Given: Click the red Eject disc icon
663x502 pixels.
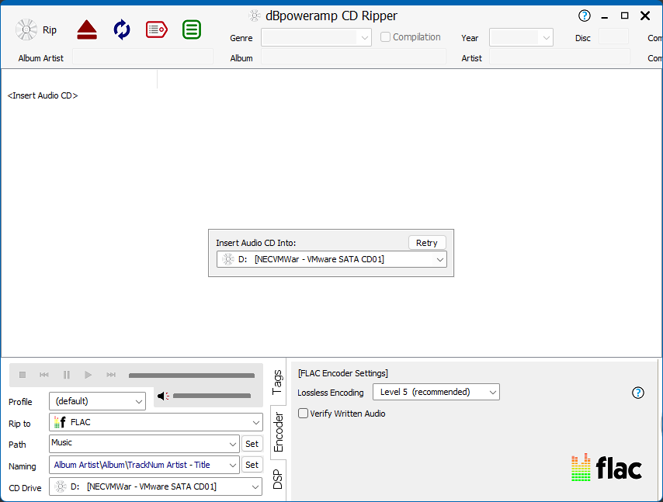Looking at the screenshot, I should [x=87, y=30].
